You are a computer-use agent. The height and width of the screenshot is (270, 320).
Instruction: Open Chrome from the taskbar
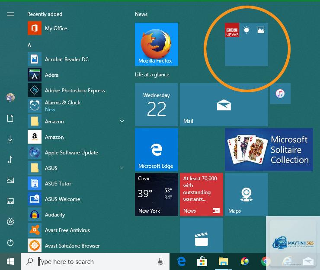[266, 261]
